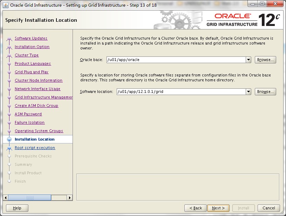Select the Grid Plug and Play step
286x216 pixels.
click(32, 72)
